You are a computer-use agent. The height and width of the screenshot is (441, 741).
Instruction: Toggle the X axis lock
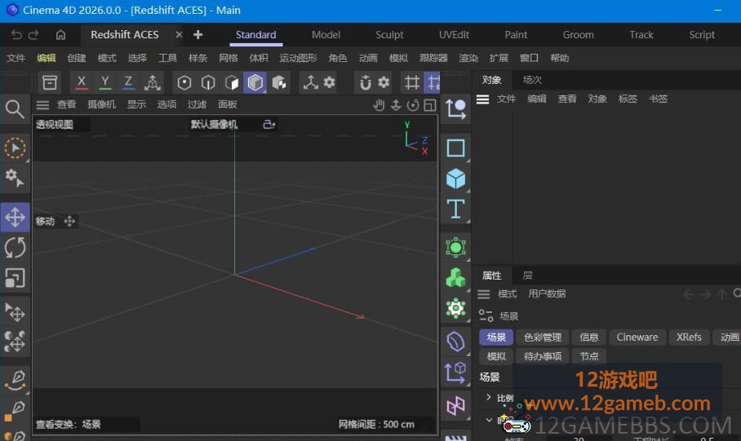pos(82,82)
